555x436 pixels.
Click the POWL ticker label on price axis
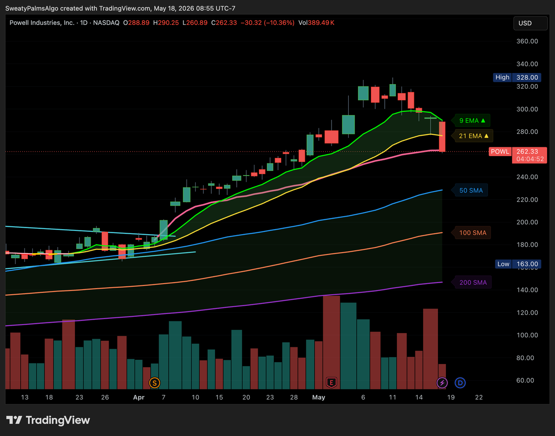[x=500, y=151]
